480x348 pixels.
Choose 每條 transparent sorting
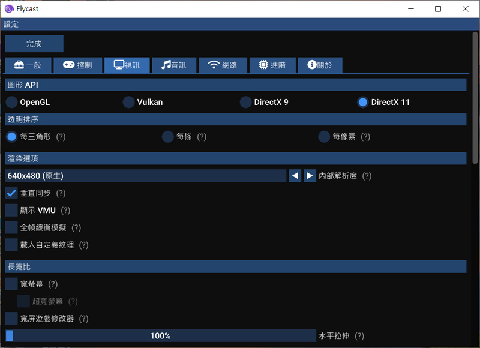click(x=168, y=137)
